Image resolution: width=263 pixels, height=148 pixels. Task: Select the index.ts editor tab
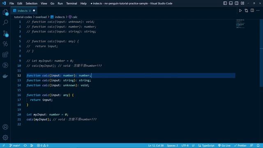[24, 11]
